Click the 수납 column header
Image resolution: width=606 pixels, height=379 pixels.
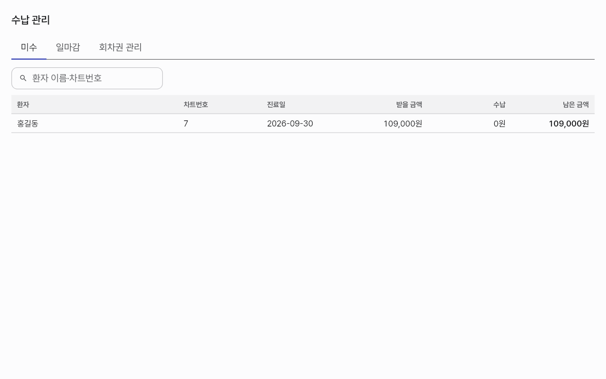499,105
